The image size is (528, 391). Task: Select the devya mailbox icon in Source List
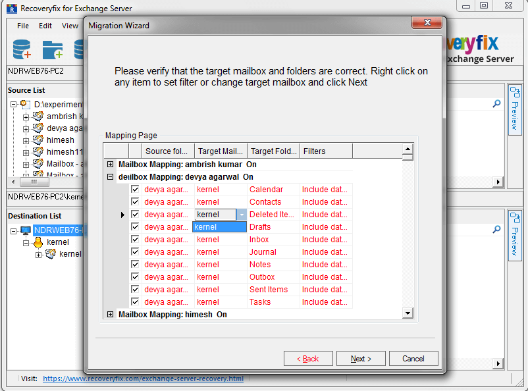[x=38, y=128]
